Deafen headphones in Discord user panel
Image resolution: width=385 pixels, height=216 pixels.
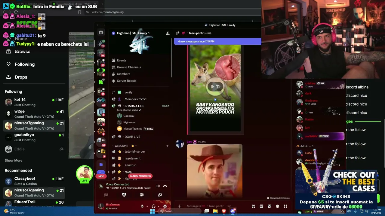click(154, 206)
